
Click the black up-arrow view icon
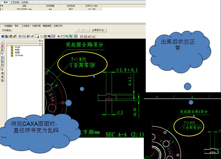[x=59, y=36]
